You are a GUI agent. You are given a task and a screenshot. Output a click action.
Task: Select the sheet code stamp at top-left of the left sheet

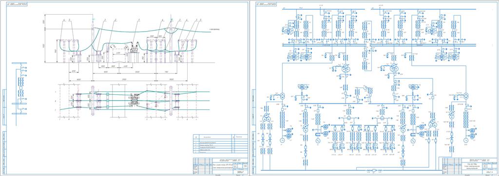tap(18, 4)
